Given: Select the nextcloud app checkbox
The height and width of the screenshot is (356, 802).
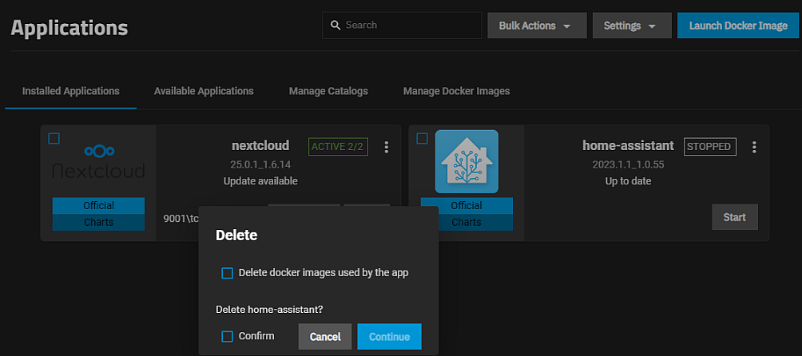Looking at the screenshot, I should pyautogui.click(x=54, y=138).
